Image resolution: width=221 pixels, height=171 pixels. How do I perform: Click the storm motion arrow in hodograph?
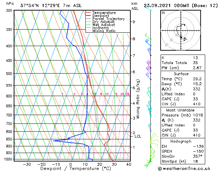click(185, 39)
